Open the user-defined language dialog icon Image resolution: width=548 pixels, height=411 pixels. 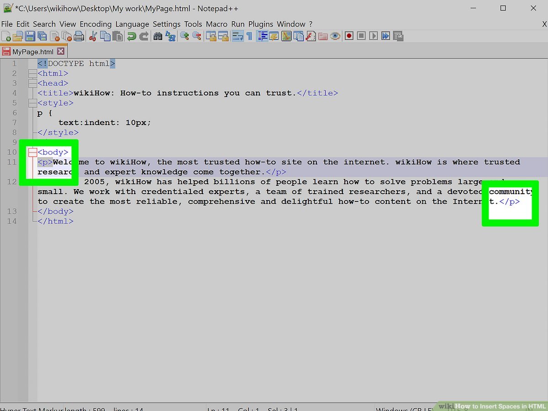click(274, 36)
